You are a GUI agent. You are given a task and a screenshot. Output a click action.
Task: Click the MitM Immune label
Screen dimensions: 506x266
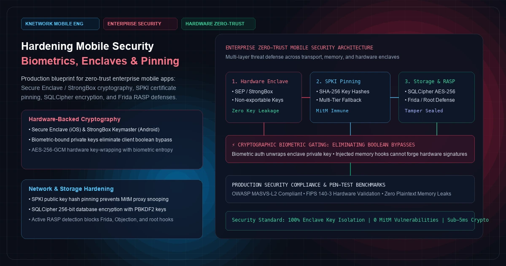[x=332, y=111]
